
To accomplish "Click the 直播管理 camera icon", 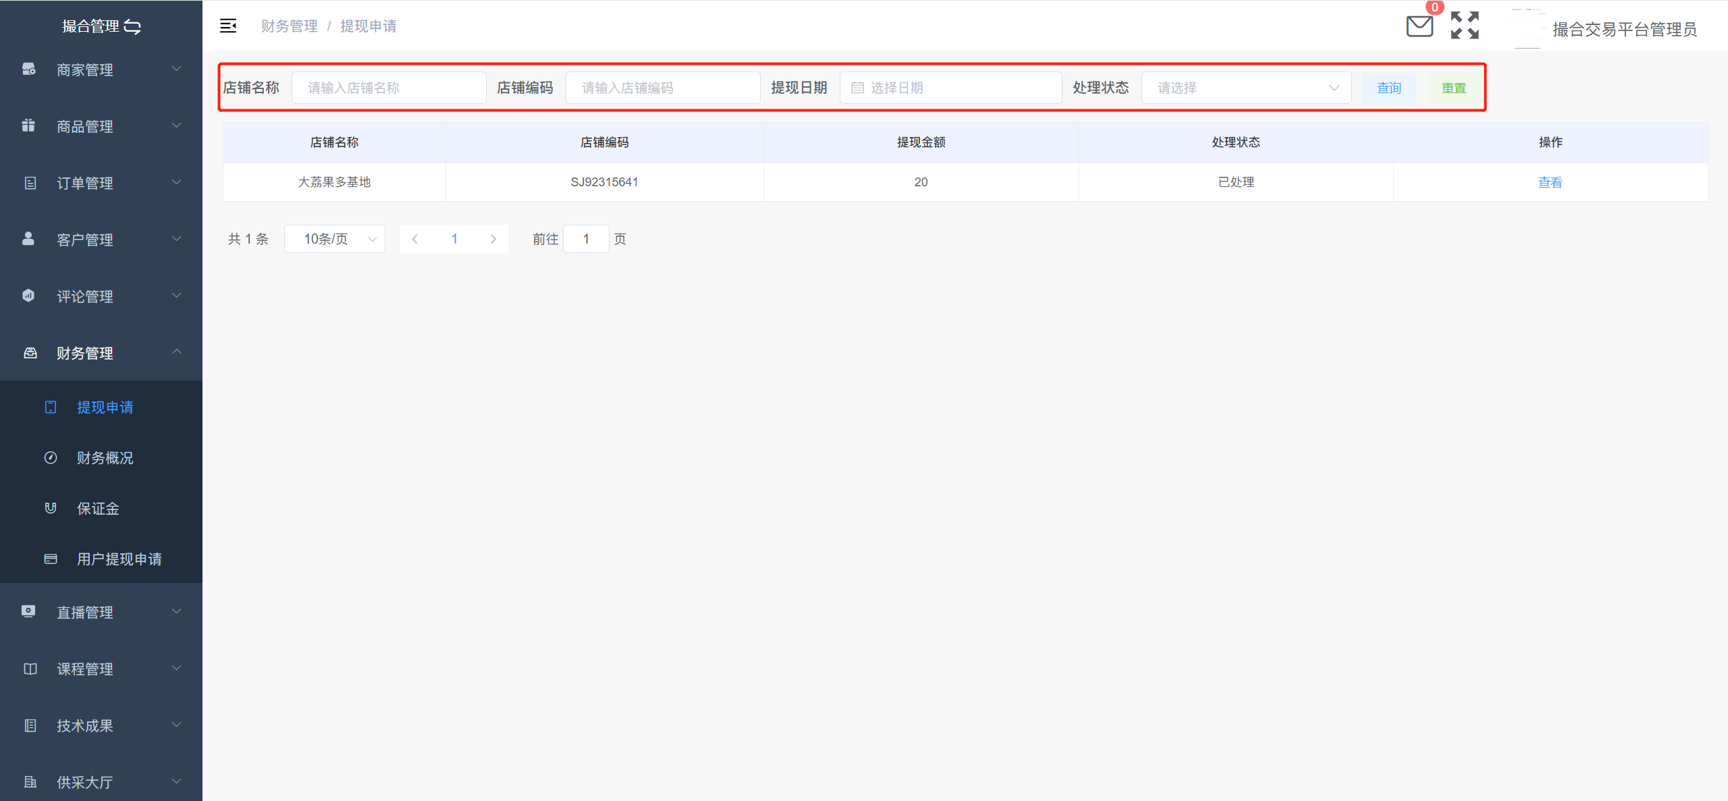I will coord(28,611).
